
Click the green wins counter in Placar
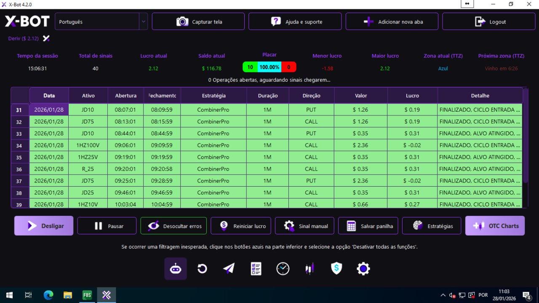(x=250, y=67)
